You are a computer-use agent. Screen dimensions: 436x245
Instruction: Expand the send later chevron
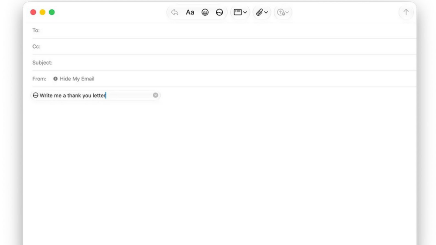(287, 12)
